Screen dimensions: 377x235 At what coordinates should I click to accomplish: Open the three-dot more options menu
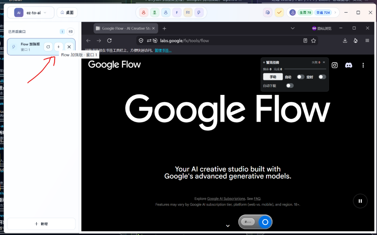coord(363,65)
